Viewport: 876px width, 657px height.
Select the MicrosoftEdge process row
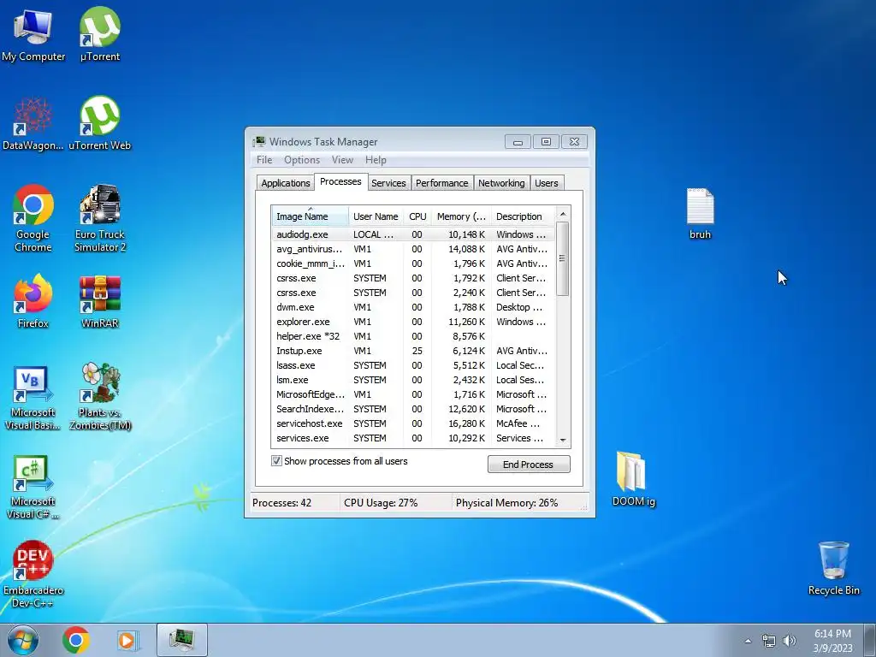pos(413,394)
